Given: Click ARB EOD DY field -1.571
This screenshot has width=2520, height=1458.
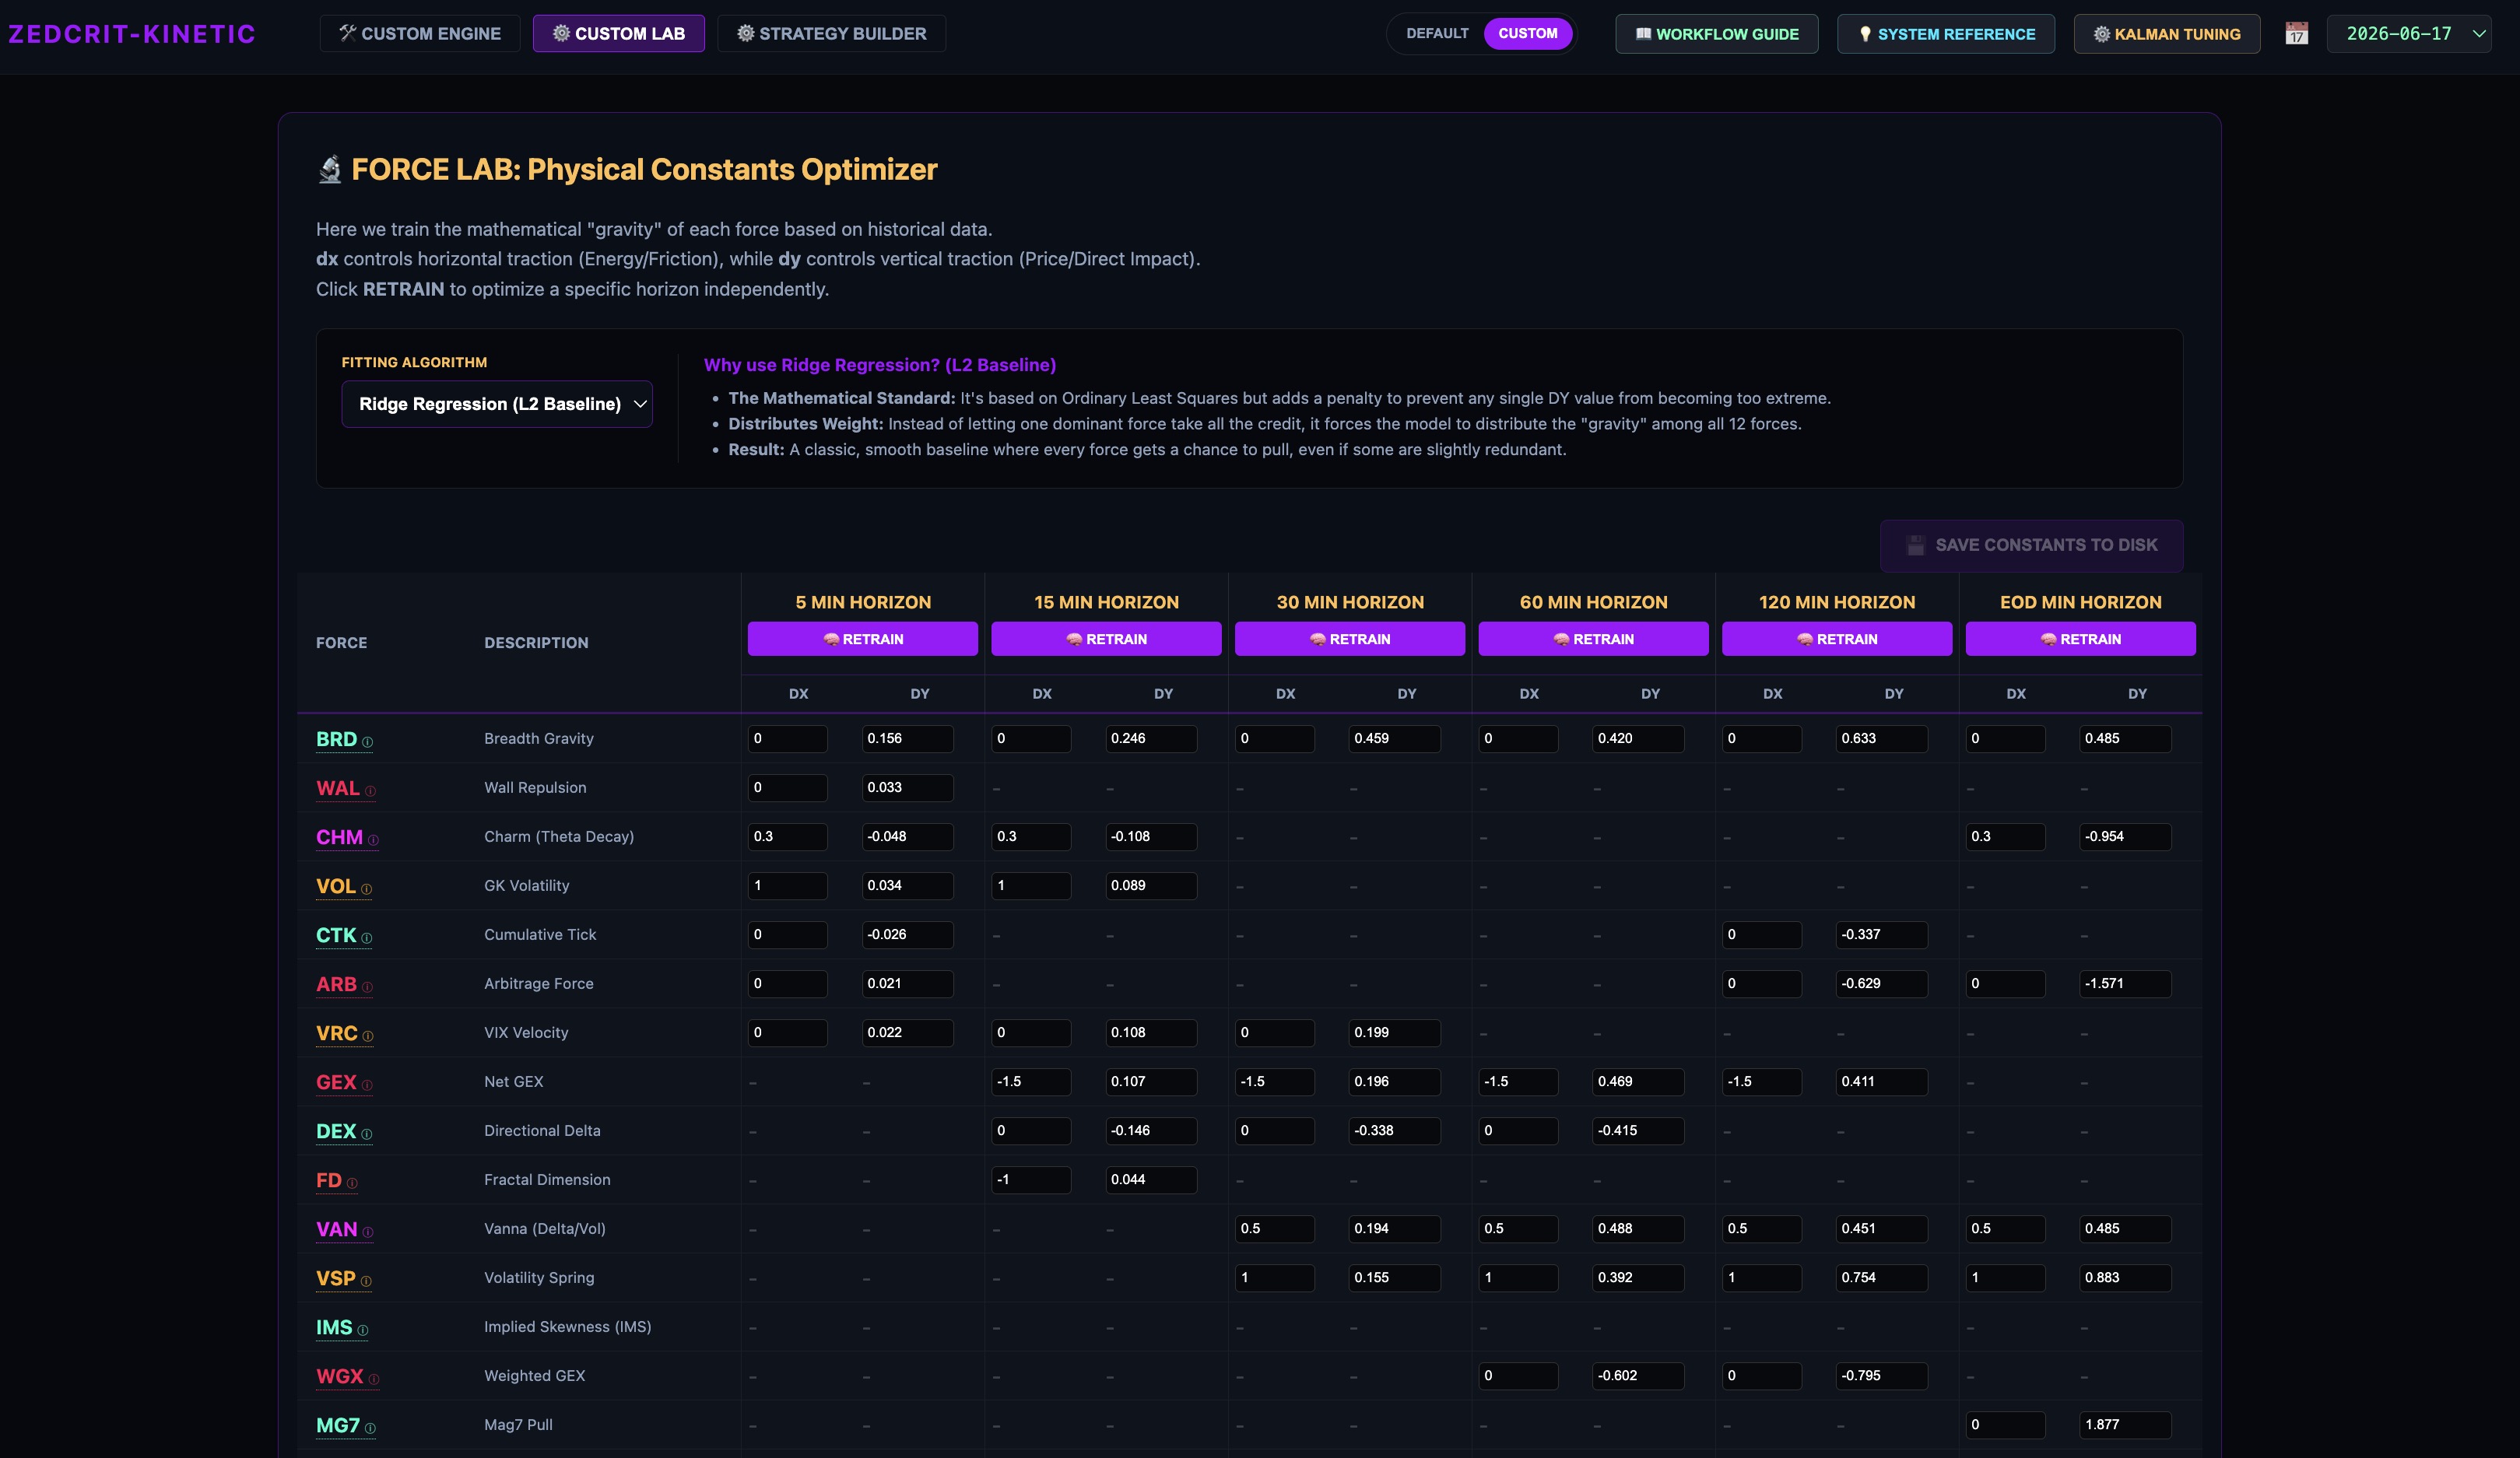Looking at the screenshot, I should pyautogui.click(x=2125, y=984).
